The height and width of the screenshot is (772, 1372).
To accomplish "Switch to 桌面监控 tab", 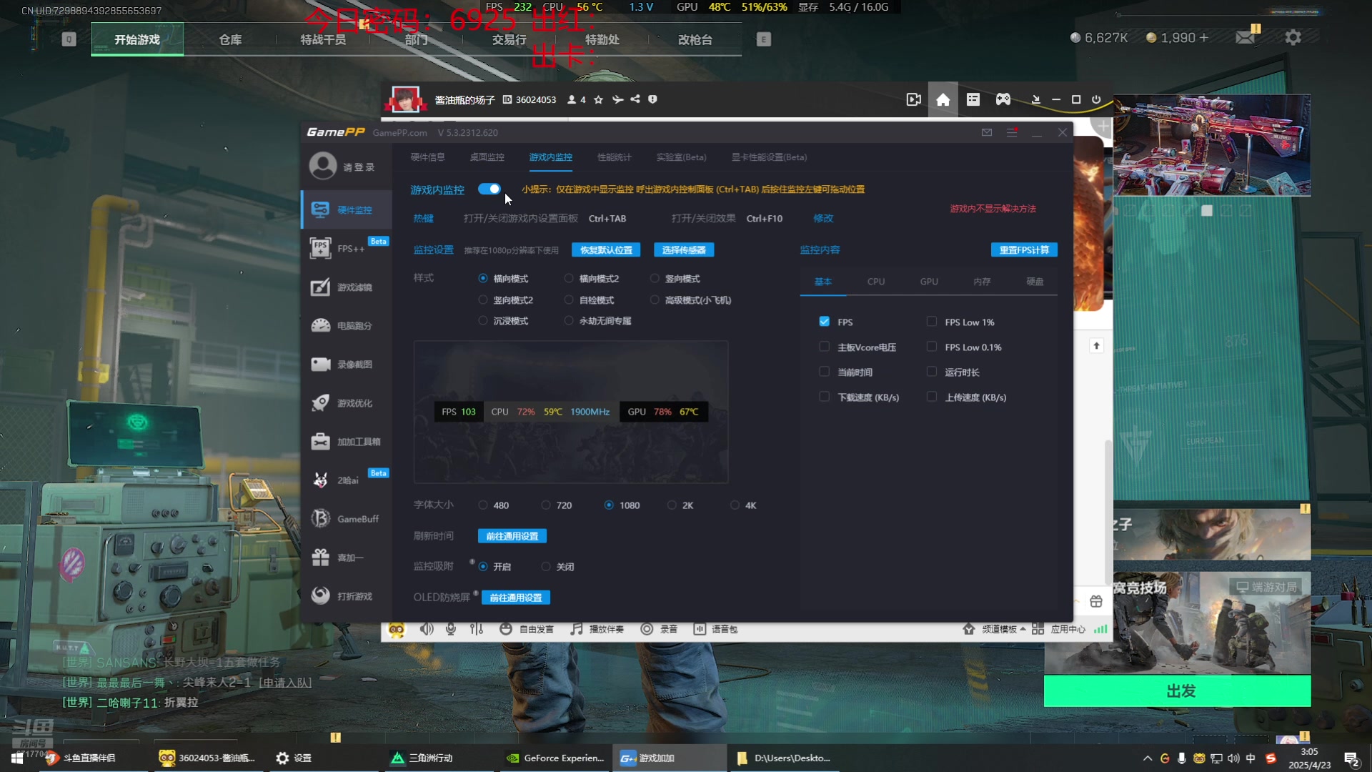I will pos(487,157).
